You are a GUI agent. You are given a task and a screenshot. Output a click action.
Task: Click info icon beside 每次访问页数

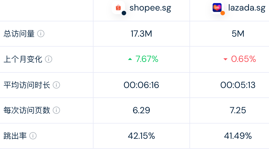tap(56, 110)
